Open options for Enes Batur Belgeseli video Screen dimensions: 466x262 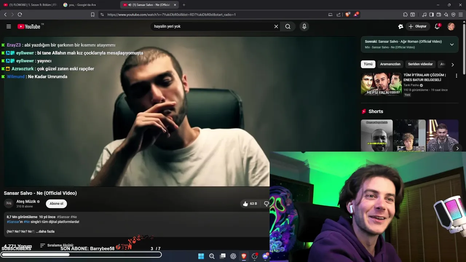[x=456, y=76]
